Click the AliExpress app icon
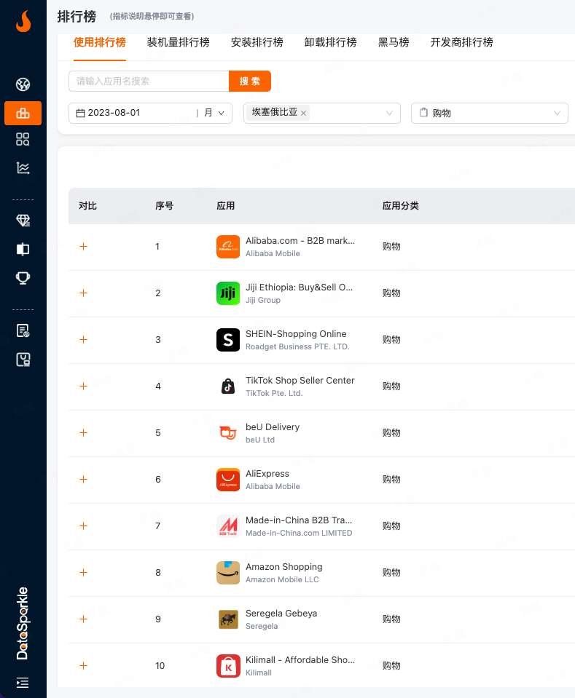 click(228, 480)
